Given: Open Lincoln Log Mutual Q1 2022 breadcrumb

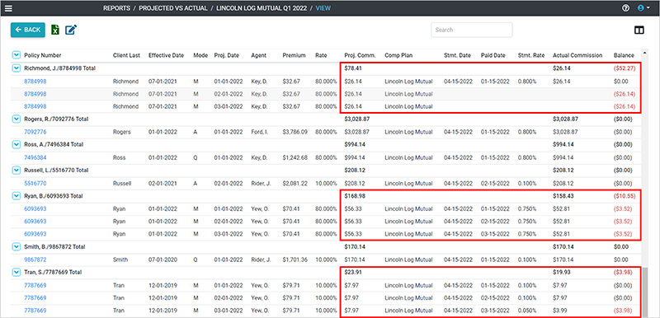Looking at the screenshot, I should (x=262, y=8).
